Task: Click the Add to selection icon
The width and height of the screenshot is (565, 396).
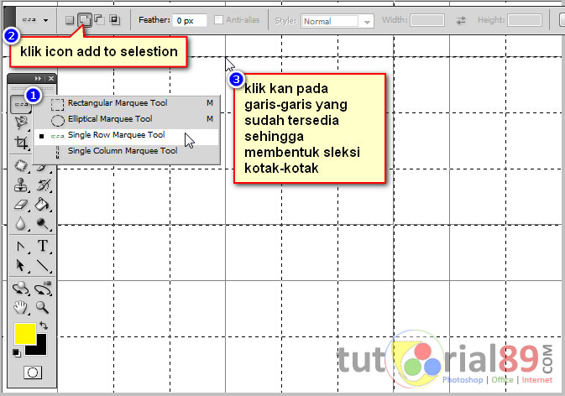Action: 85,19
